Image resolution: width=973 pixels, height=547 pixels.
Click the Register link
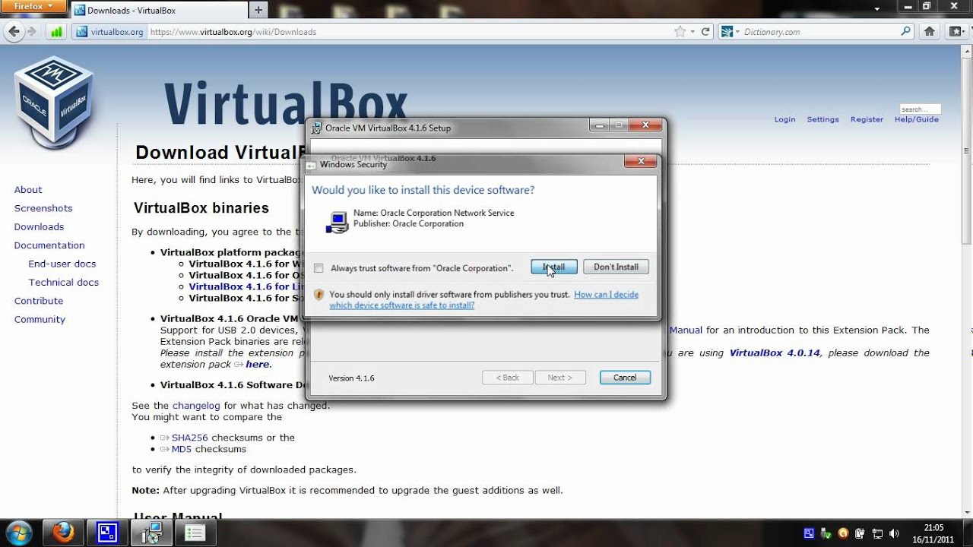click(867, 119)
